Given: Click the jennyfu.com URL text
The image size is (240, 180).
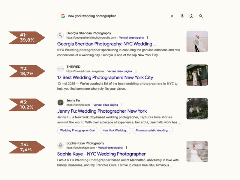Looking at the screenshot, I should pos(78,105).
